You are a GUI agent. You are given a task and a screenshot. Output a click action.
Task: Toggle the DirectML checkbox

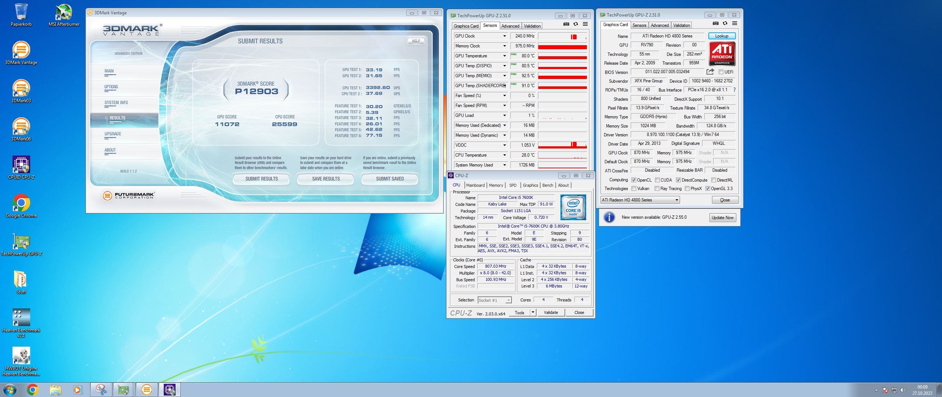point(713,180)
